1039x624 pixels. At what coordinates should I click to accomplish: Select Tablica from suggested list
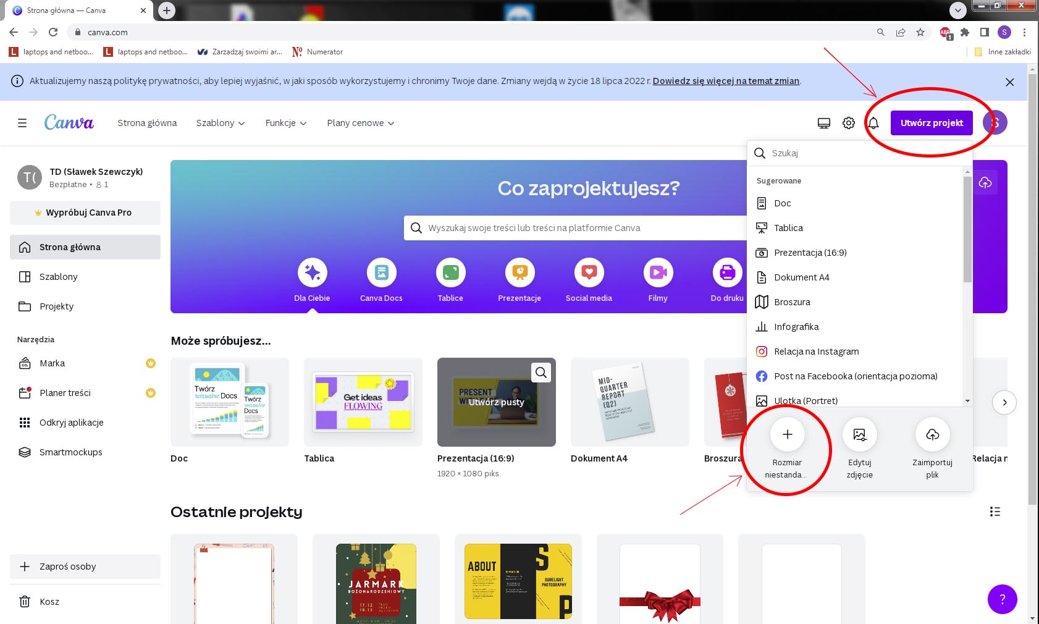(855, 228)
